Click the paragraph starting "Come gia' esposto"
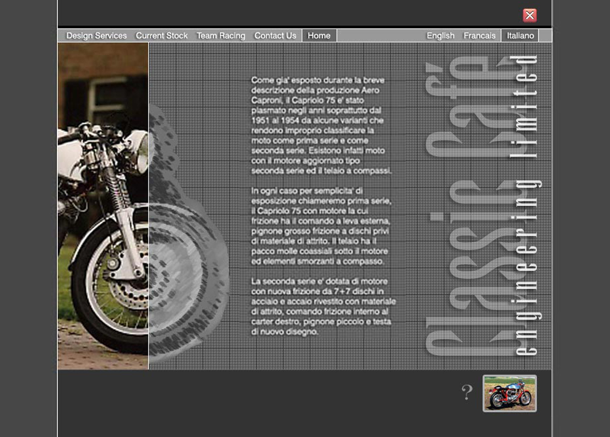 tap(321, 126)
